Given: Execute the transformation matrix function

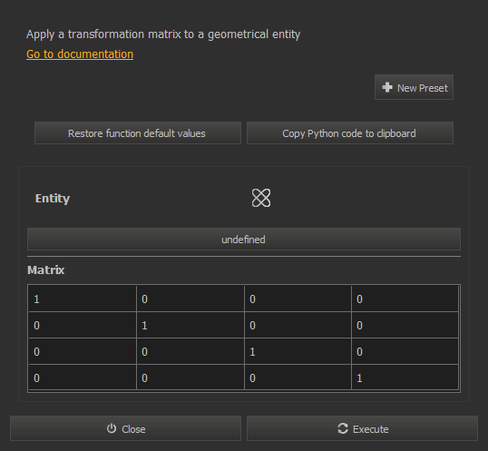Looking at the screenshot, I should click(362, 428).
